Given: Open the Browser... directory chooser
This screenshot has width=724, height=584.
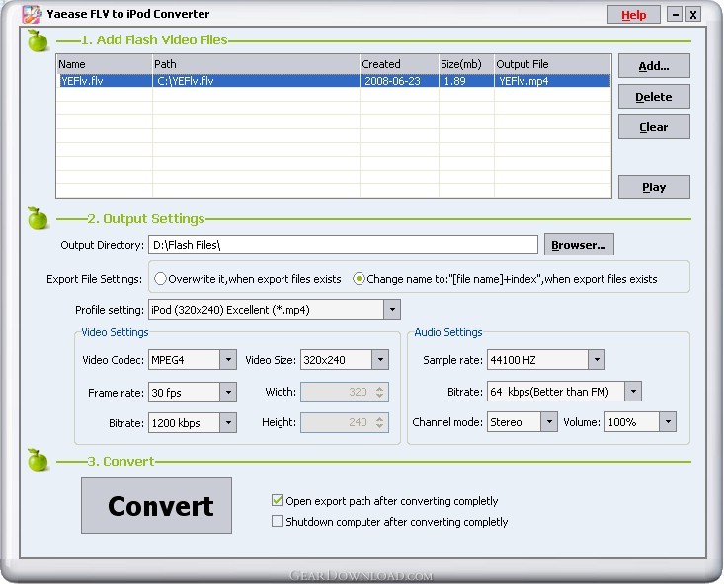Looking at the screenshot, I should [579, 245].
